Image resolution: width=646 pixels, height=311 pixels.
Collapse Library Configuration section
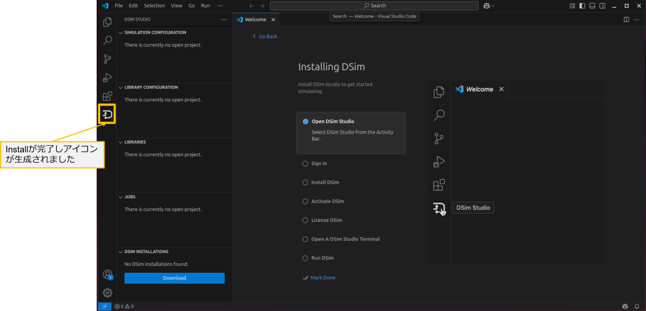174,87
